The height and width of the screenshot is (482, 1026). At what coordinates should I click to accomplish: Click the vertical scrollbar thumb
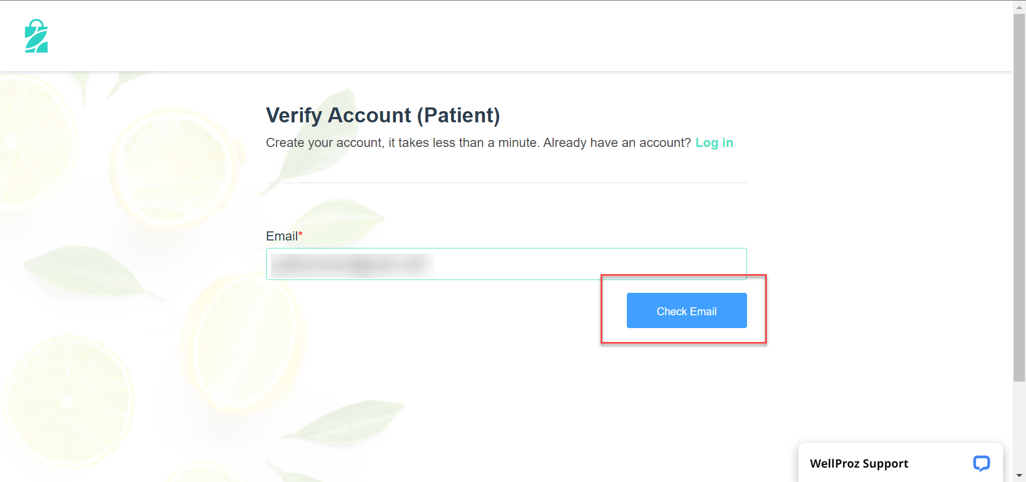tap(1019, 198)
